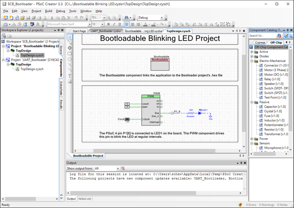Expand the Diodes component category

[252, 56]
